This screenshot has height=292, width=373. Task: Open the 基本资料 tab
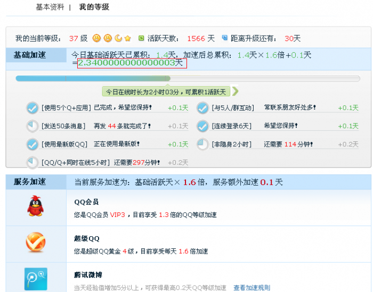click(x=50, y=7)
